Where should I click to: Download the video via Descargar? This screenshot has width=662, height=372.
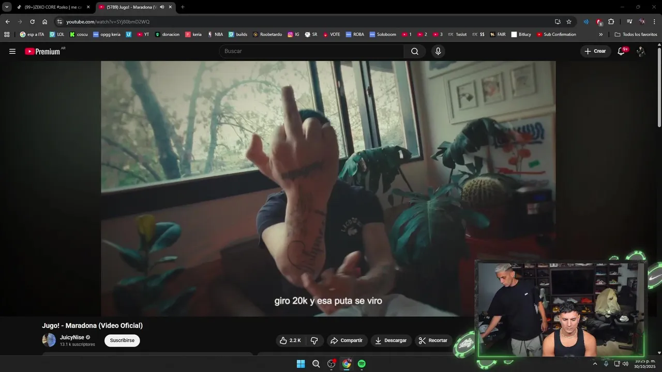coord(390,340)
